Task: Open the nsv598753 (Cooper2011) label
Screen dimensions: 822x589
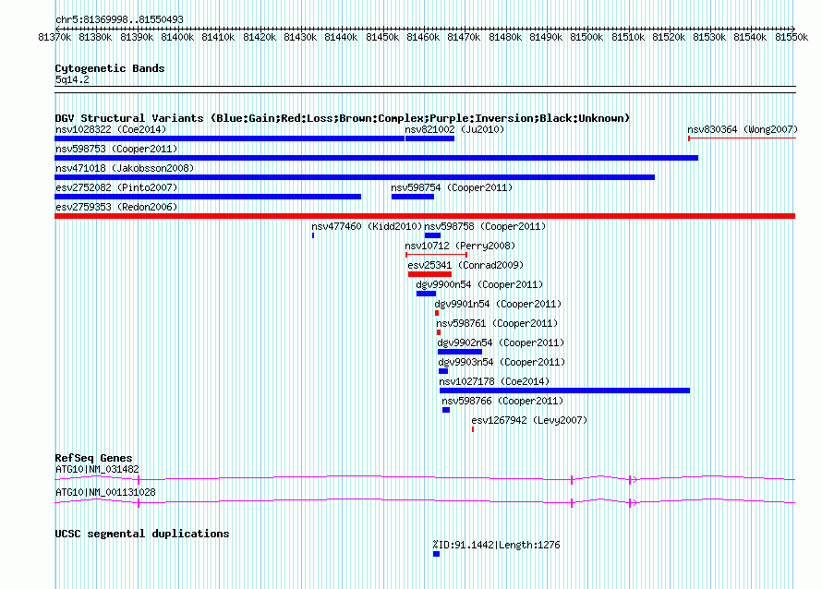Action: coord(116,149)
